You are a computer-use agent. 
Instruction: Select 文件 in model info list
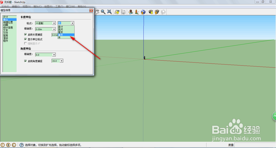[10, 33]
